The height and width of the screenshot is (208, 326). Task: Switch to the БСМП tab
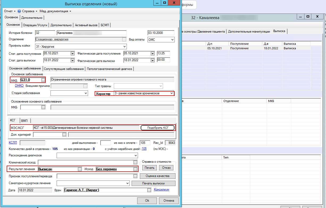pos(105,25)
